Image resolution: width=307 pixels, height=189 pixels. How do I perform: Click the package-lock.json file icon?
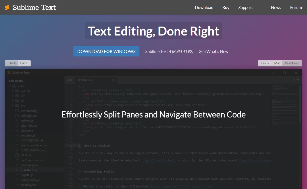tap(17, 160)
